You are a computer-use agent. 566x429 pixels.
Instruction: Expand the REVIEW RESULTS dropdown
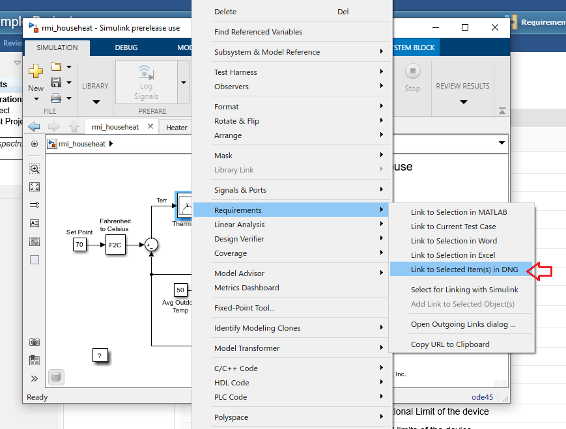coord(464,102)
